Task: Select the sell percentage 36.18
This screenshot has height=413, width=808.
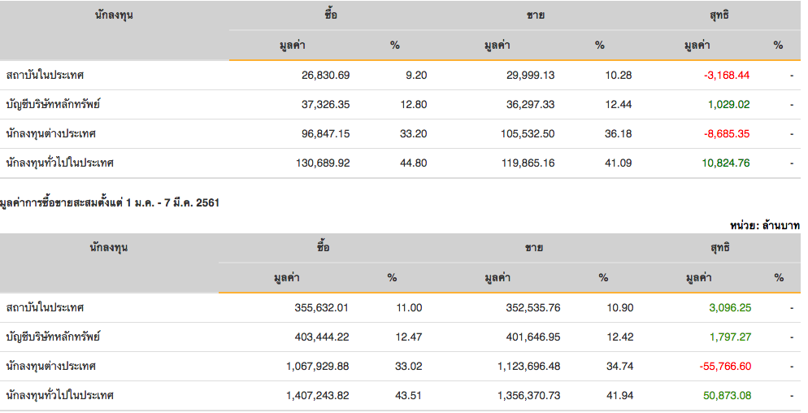Action: click(x=618, y=133)
